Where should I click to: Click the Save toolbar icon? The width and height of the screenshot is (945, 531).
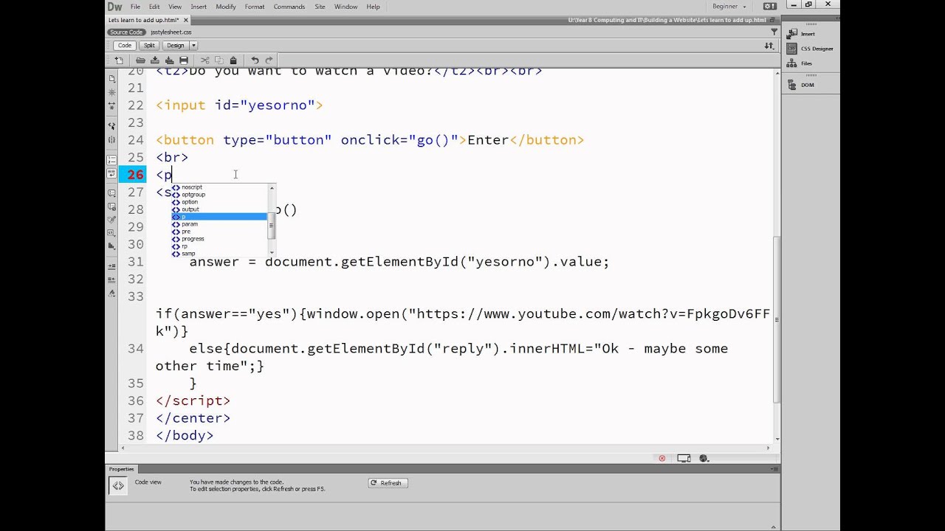155,60
